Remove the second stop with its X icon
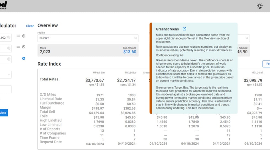 coord(24,47)
